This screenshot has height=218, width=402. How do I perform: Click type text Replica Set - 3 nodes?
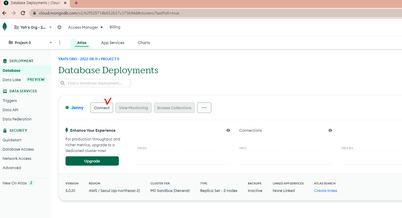(219, 190)
